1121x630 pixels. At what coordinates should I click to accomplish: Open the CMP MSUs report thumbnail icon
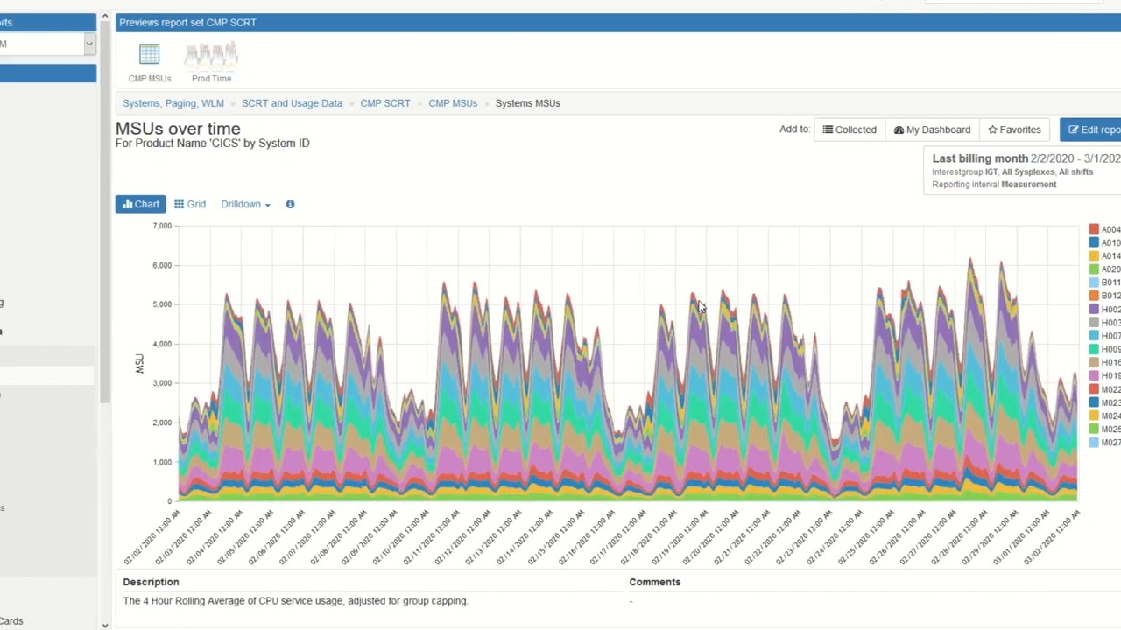point(150,54)
